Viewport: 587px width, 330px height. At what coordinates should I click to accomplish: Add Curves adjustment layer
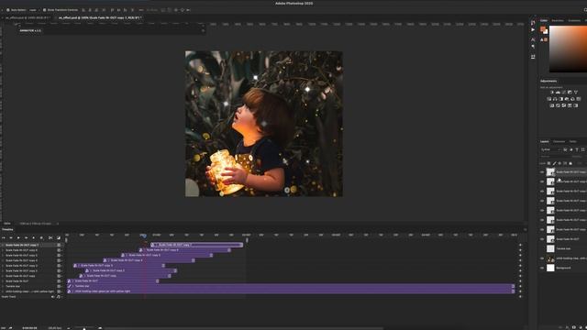pyautogui.click(x=563, y=92)
